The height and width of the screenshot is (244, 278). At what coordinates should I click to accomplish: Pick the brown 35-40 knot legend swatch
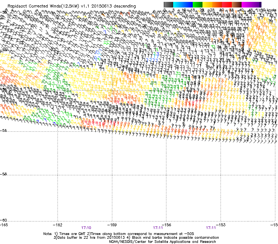click(237, 5)
